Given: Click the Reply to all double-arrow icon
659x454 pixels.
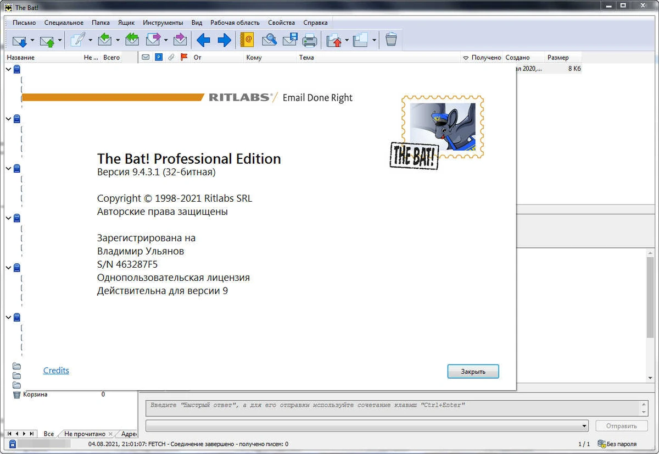Looking at the screenshot, I should 132,40.
